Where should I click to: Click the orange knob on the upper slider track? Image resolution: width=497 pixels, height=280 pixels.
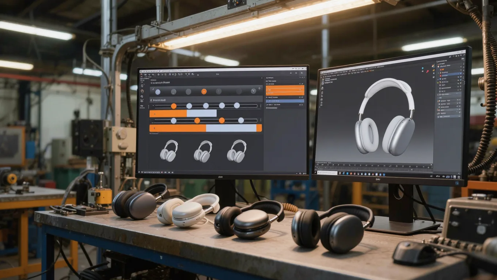[174, 106]
